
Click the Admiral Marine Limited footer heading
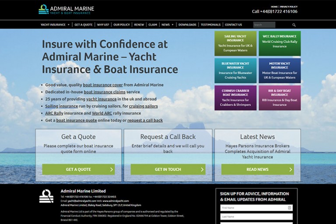pos(83,191)
